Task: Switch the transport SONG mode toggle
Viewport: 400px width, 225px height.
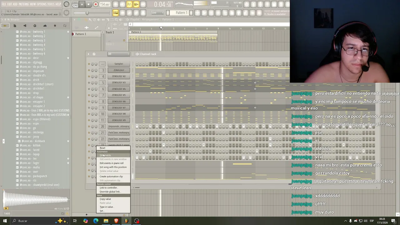Action: coord(75,5)
